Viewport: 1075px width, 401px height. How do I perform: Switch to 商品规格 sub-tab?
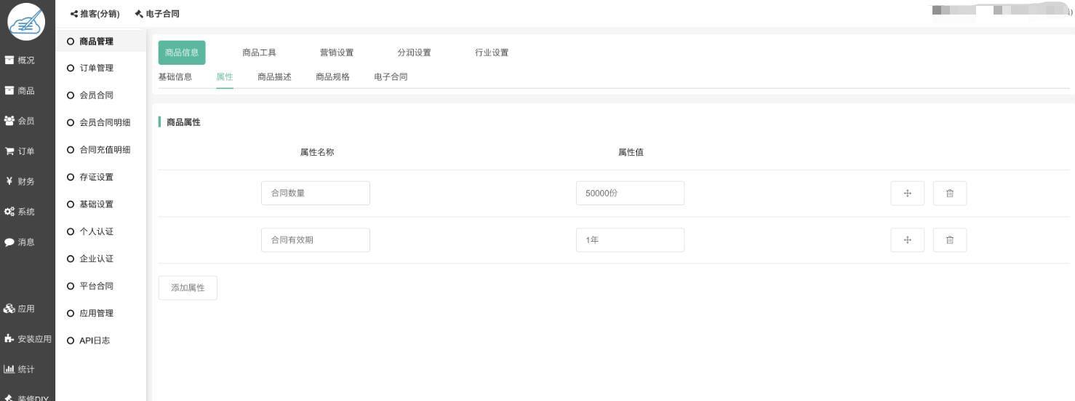point(332,77)
